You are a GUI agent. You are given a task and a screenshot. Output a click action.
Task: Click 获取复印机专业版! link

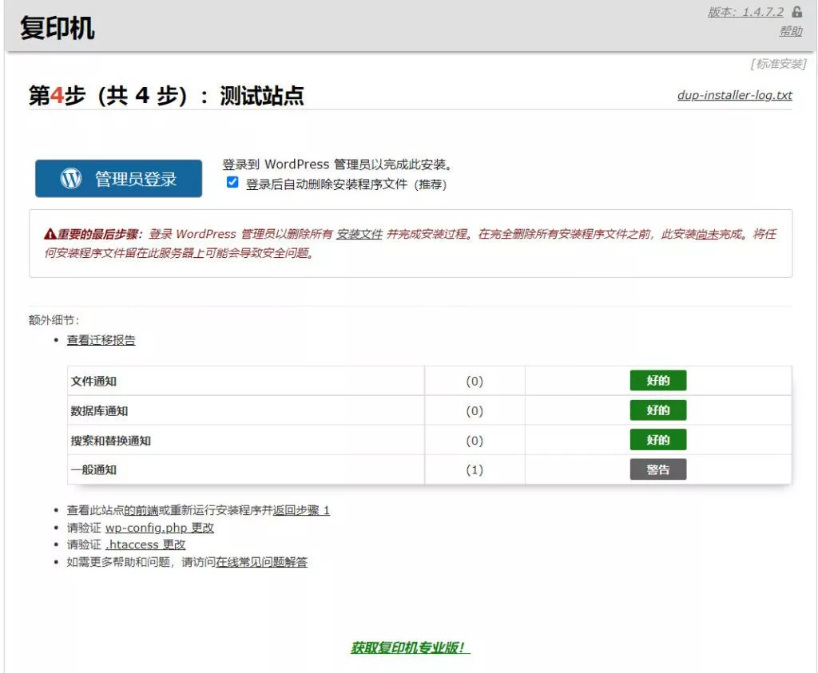(410, 647)
